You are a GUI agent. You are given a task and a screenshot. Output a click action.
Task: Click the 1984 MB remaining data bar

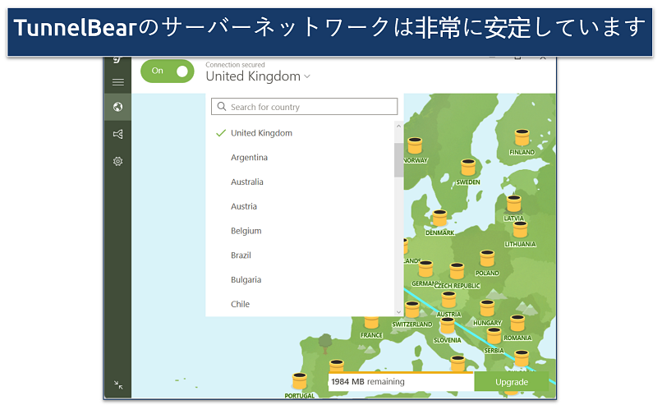[401, 382]
